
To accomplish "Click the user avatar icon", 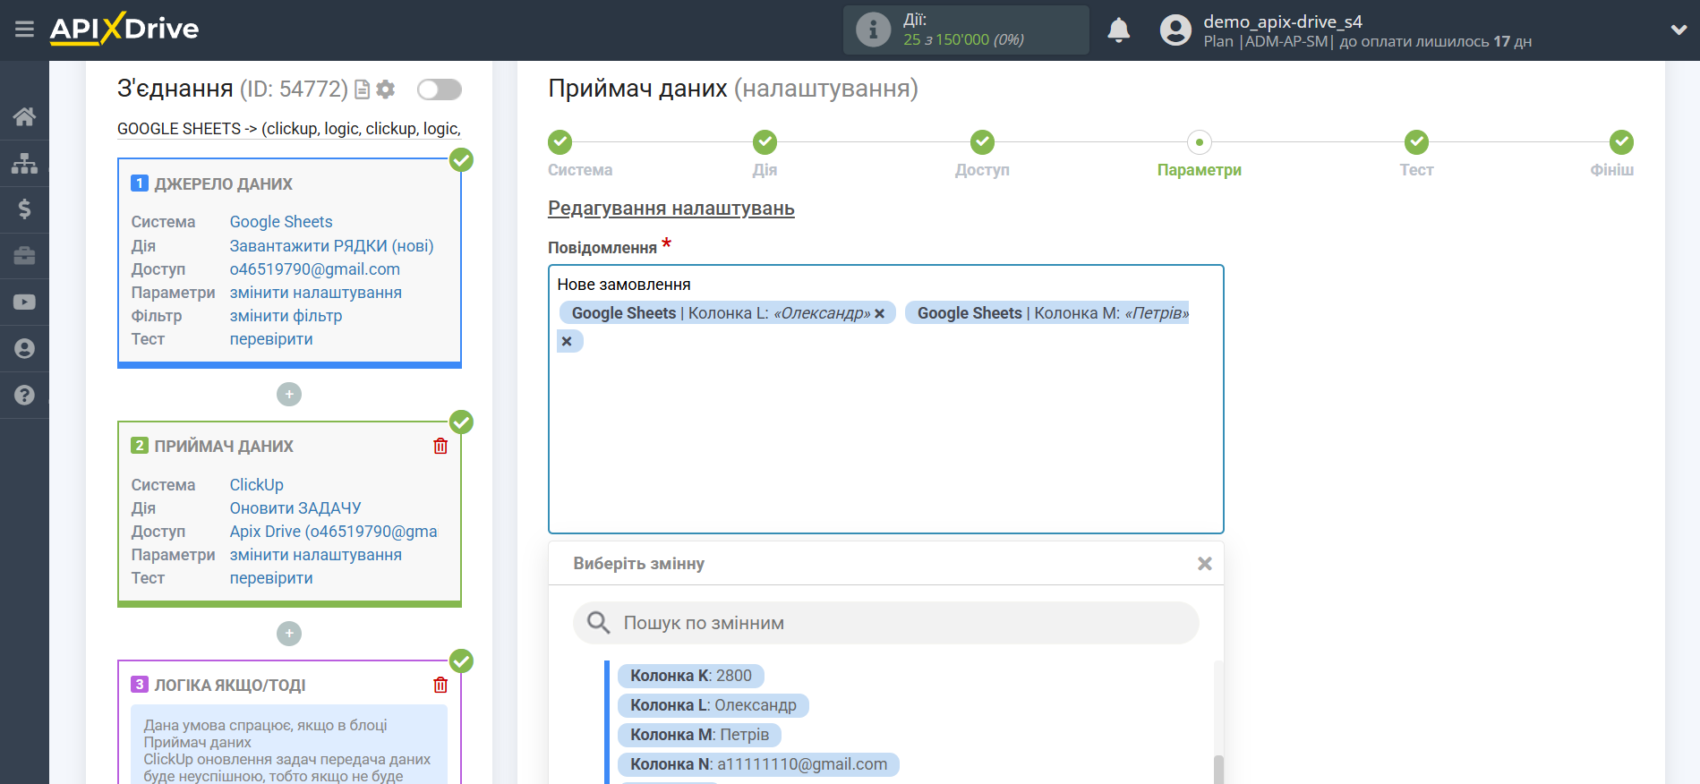I will tap(1175, 30).
